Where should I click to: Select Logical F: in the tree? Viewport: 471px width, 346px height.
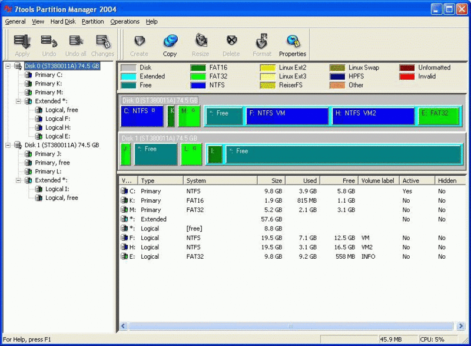pyautogui.click(x=58, y=118)
